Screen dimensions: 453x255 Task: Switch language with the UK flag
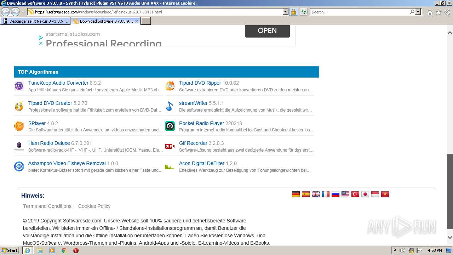click(316, 194)
